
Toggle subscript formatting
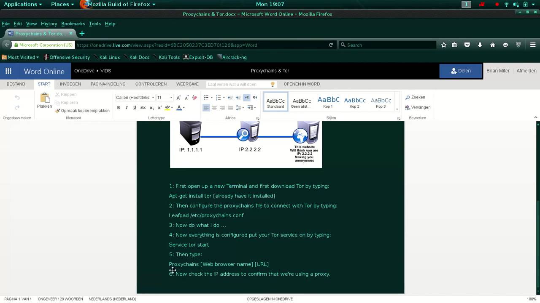click(151, 108)
